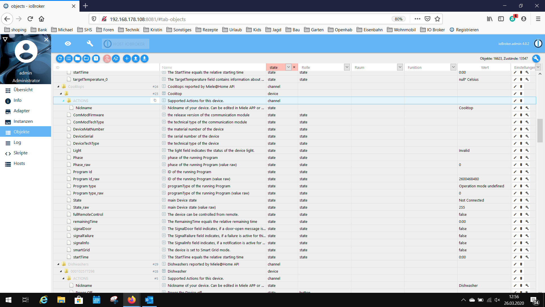545x307 pixels.
Task: Select the signalDoor state row
Action: pyautogui.click(x=295, y=229)
